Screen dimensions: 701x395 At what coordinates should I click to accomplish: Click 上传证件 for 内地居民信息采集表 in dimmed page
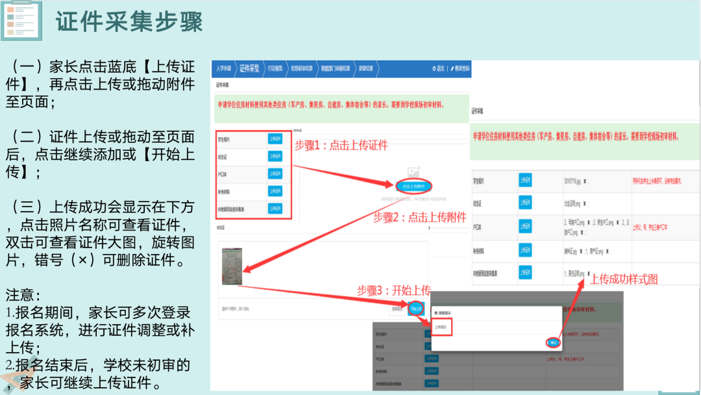432,383
